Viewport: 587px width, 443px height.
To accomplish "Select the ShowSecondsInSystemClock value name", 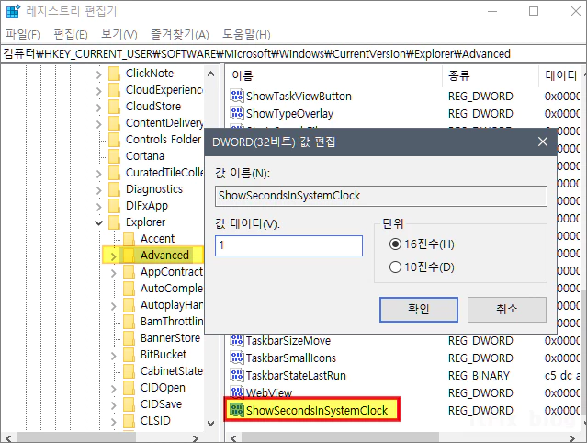I will click(317, 411).
